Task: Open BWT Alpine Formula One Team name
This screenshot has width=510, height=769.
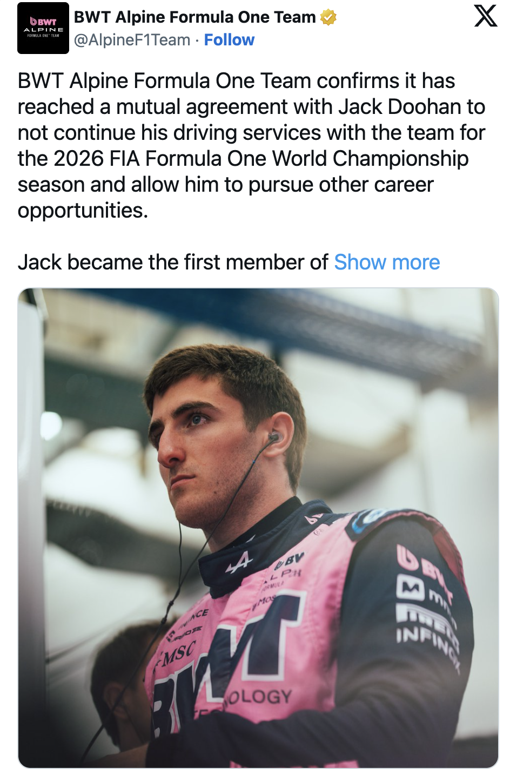Action: pyautogui.click(x=194, y=17)
